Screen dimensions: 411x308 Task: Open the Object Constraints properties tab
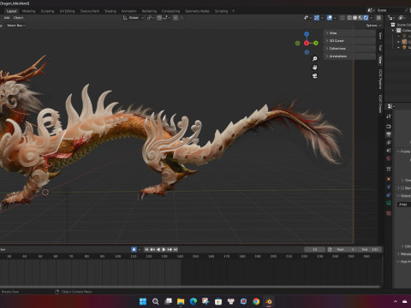(x=389, y=195)
